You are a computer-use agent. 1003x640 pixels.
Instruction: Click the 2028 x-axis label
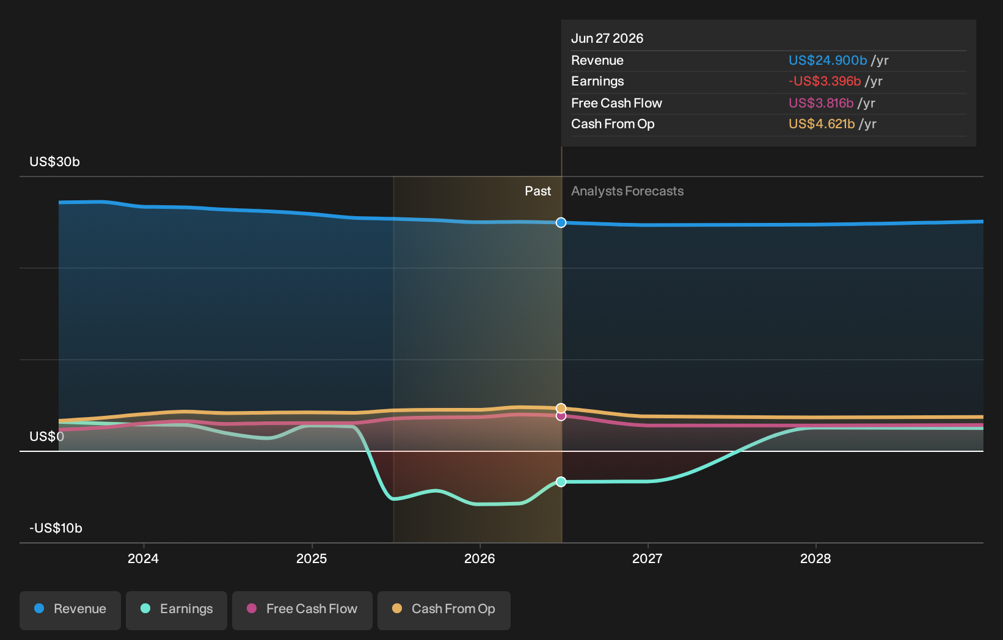pos(815,558)
